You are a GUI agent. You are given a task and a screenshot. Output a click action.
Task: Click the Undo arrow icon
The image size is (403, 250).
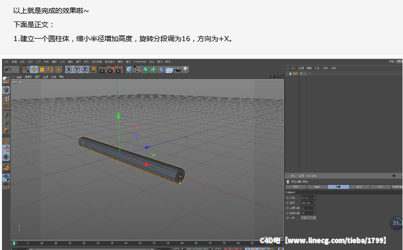tap(8, 69)
